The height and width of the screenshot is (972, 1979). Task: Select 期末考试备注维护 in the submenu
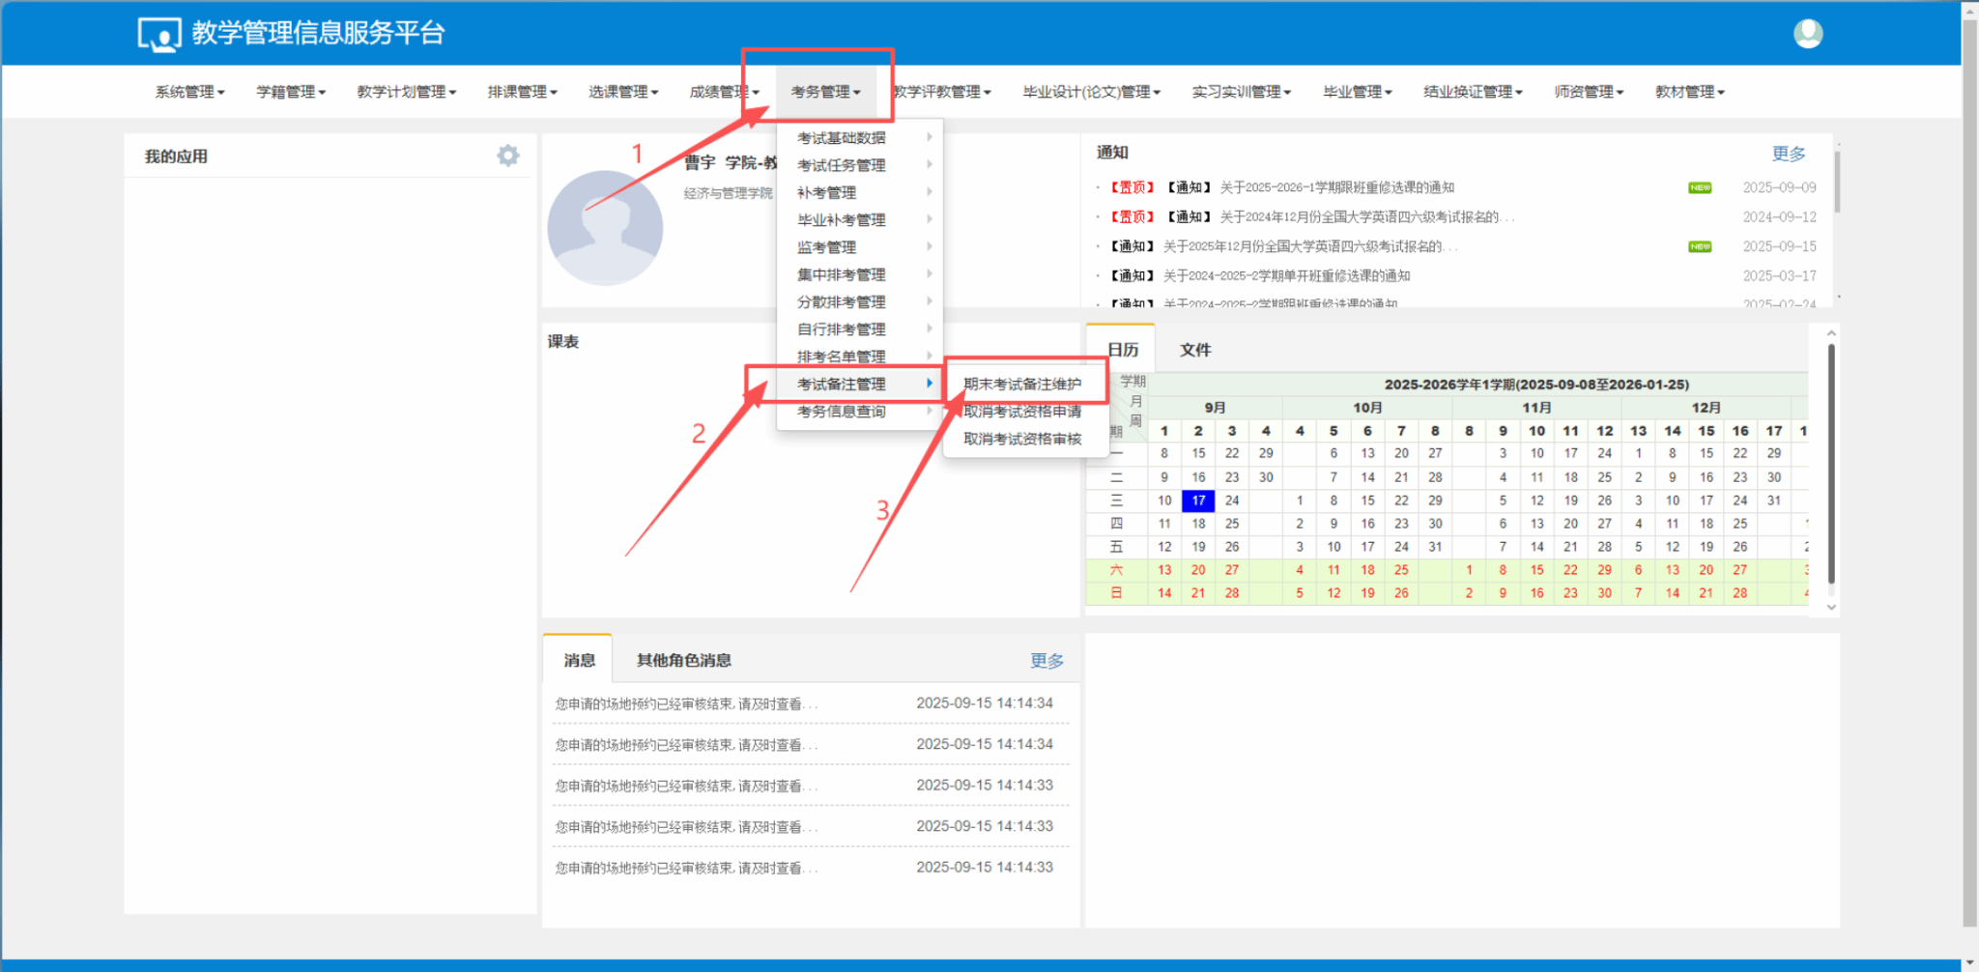(1021, 384)
